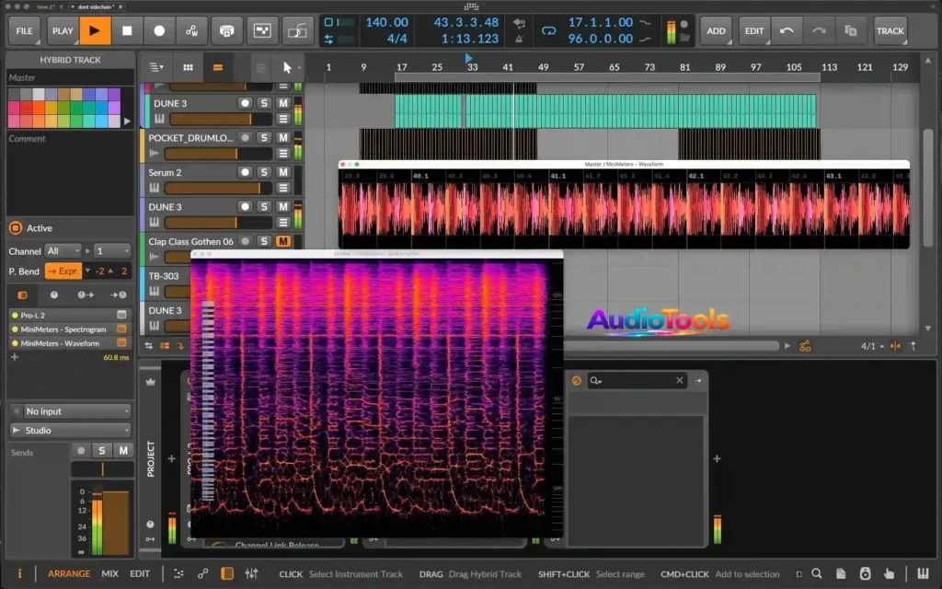The image size is (942, 589).
Task: Click the Stop button in transport
Action: (x=127, y=30)
